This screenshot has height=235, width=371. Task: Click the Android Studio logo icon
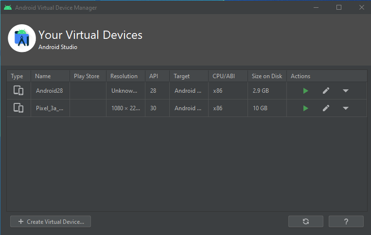[22, 38]
